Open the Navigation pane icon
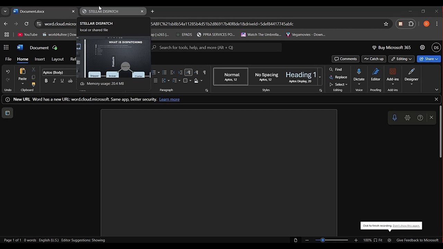 (8, 113)
